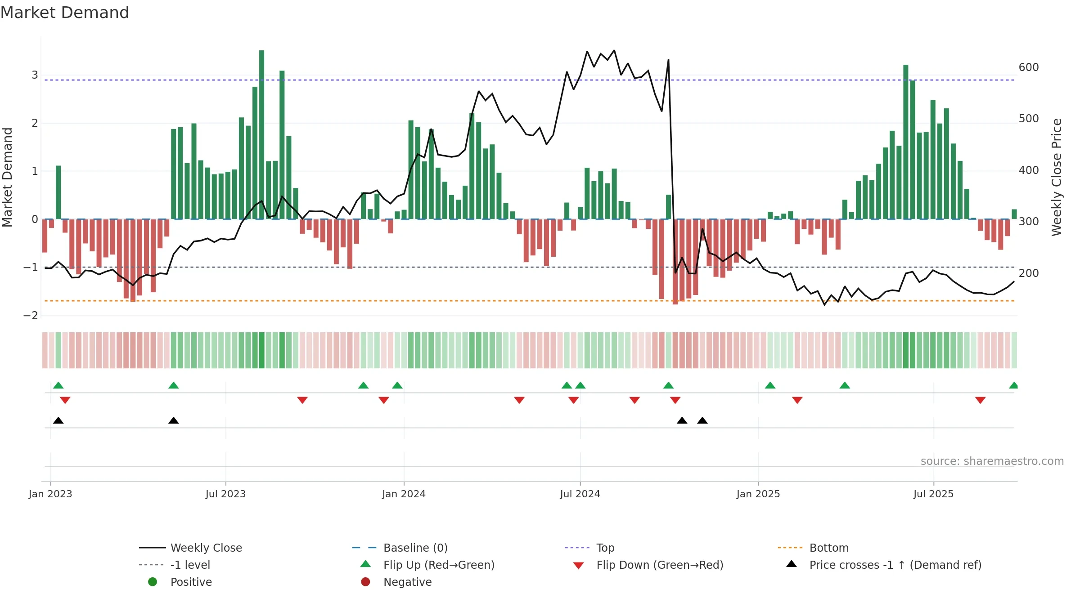Viewport: 1080px width, 607px height.
Task: Click the -1 level legend entry
Action: [x=175, y=565]
